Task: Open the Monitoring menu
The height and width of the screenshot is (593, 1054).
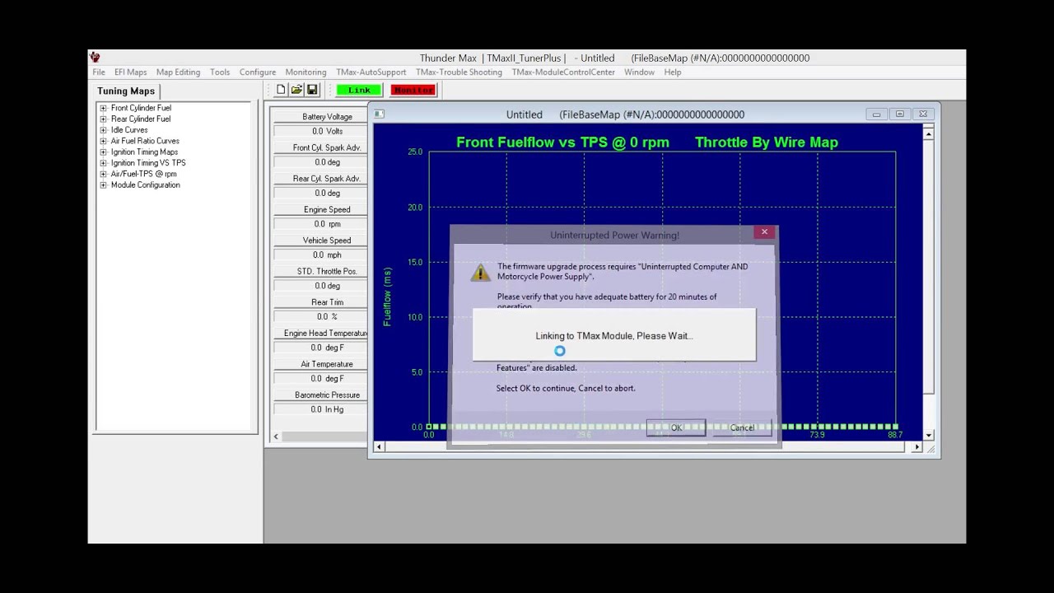Action: pos(305,72)
